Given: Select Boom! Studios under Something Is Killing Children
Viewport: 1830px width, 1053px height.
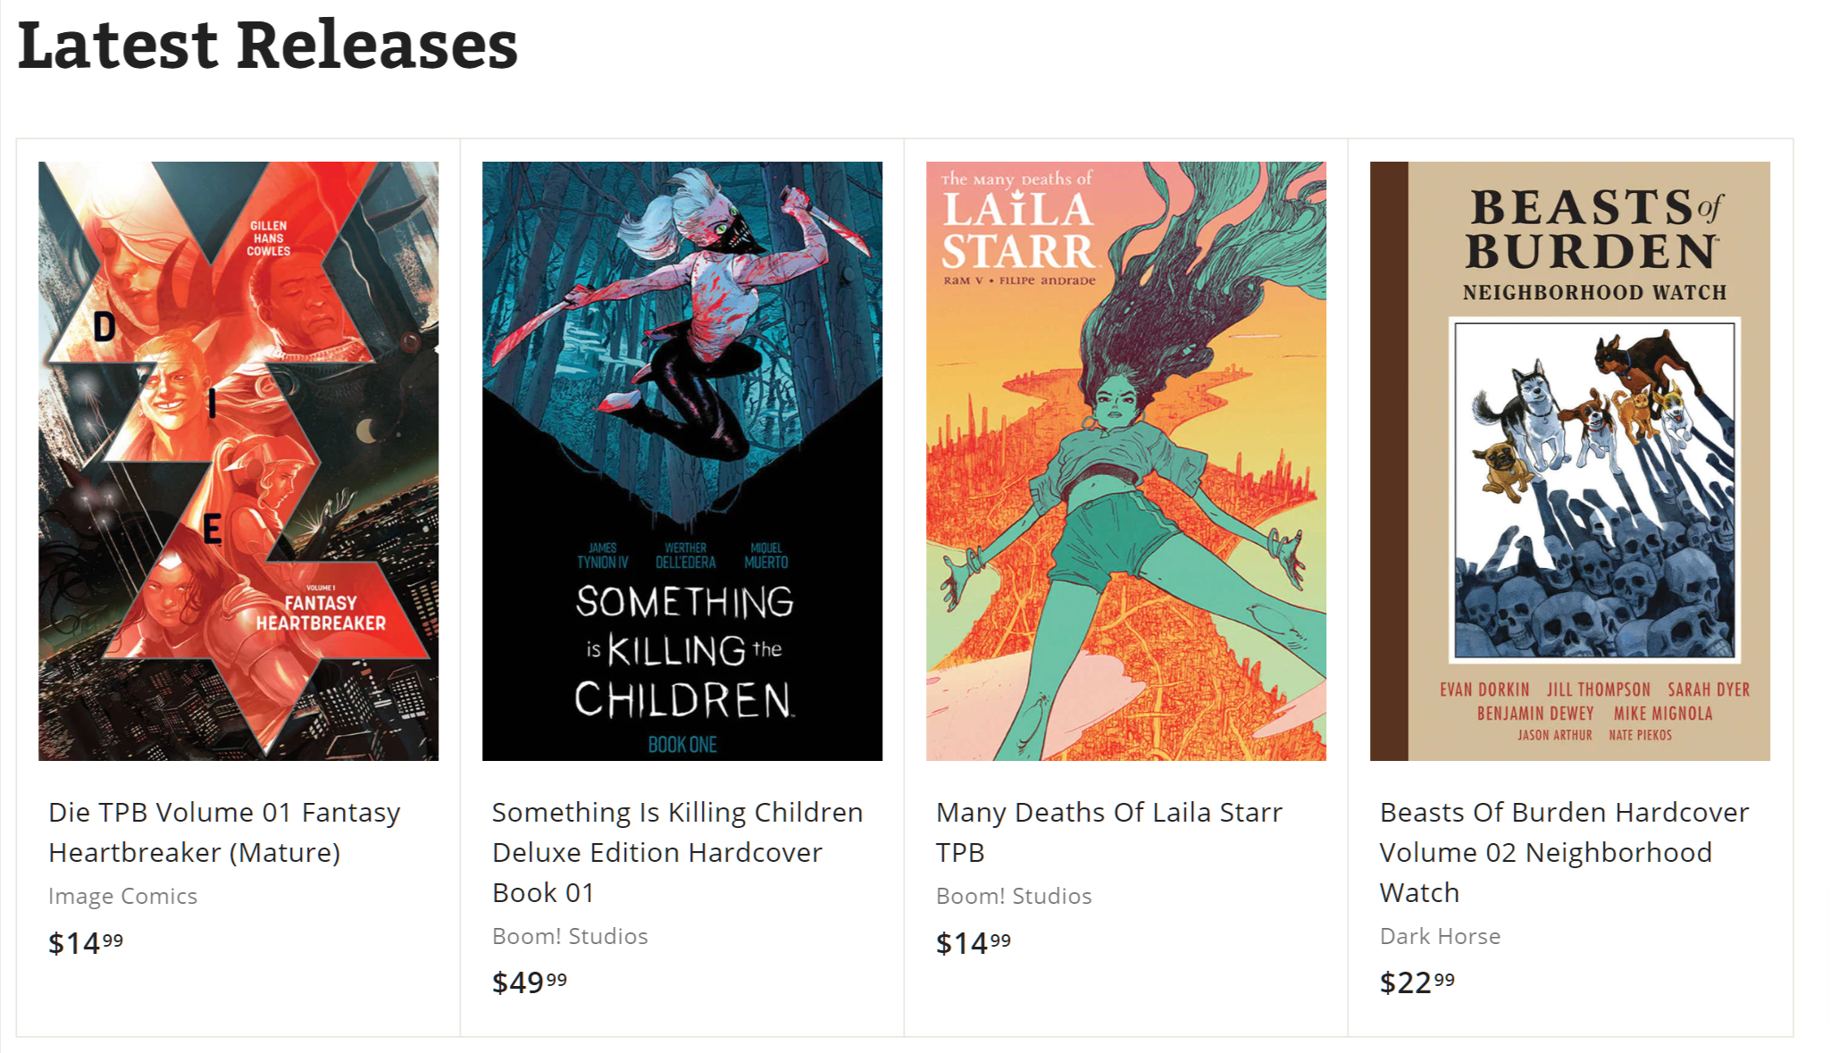Looking at the screenshot, I should (x=570, y=936).
